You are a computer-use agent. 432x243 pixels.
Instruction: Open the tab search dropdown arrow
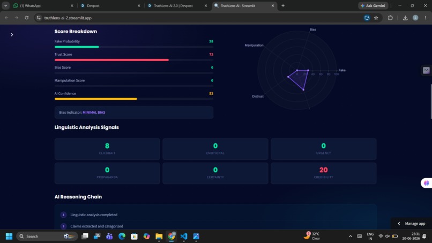5,5
